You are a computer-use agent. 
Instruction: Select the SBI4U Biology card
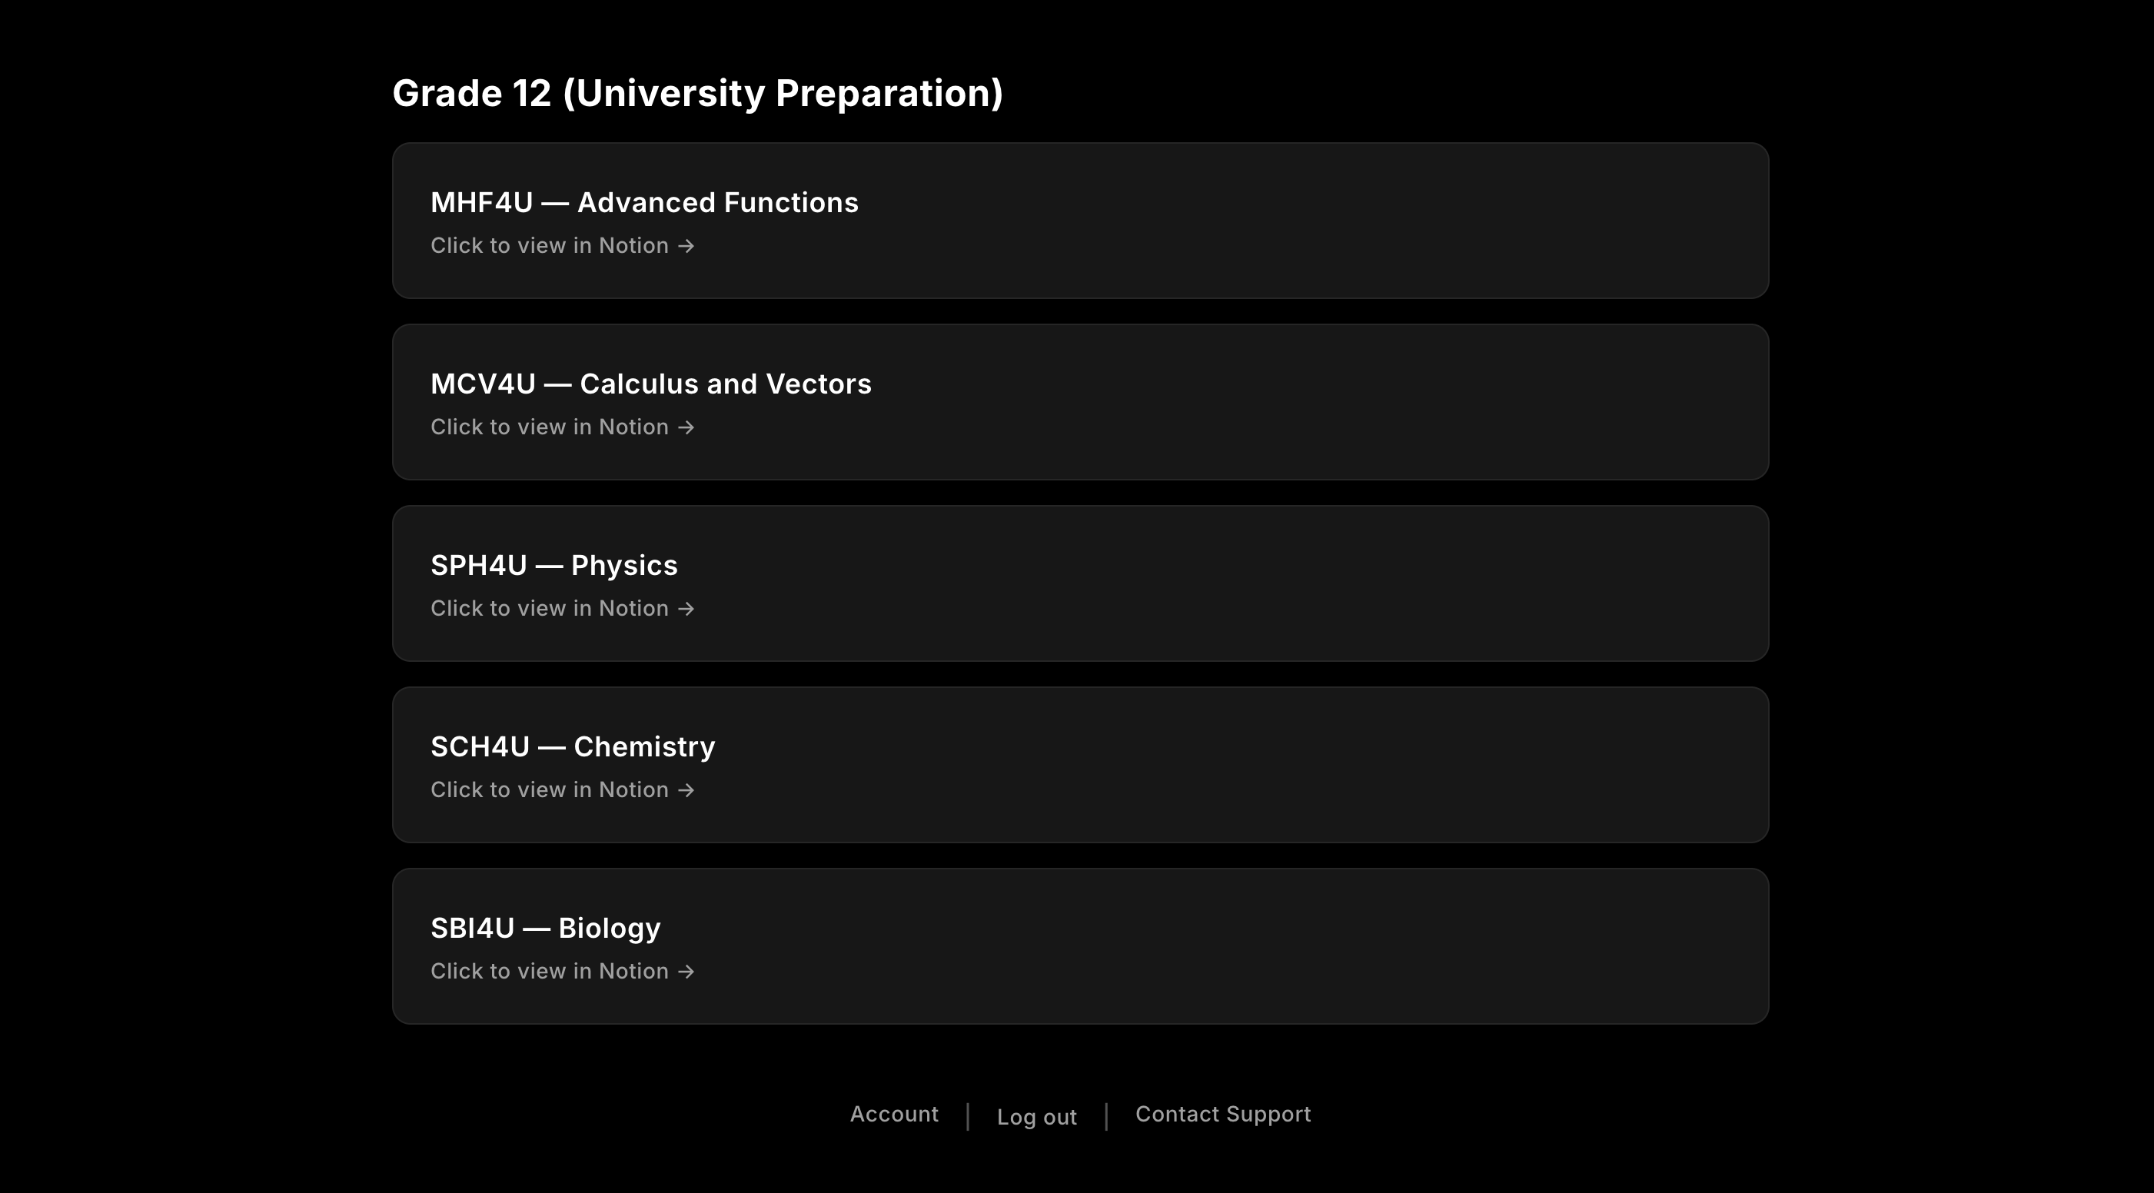(1080, 945)
